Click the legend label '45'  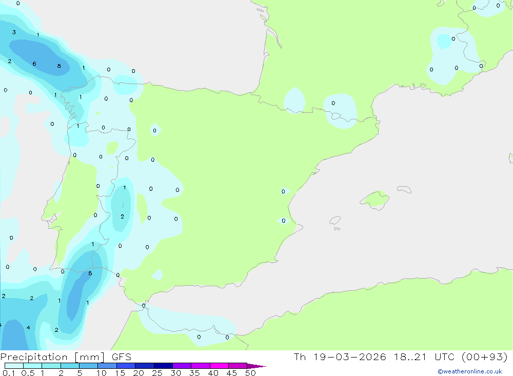232,373
